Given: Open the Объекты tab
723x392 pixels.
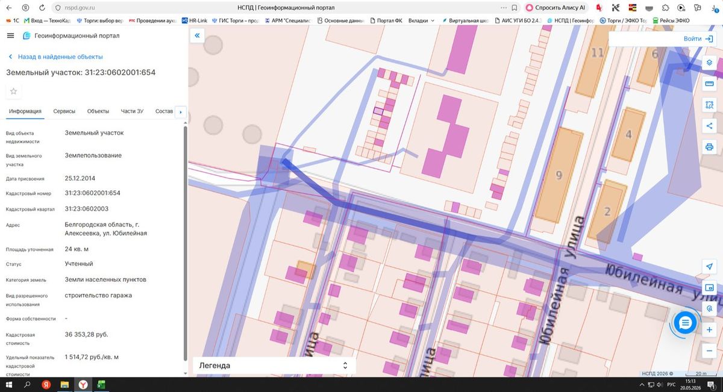Looking at the screenshot, I should coord(98,111).
